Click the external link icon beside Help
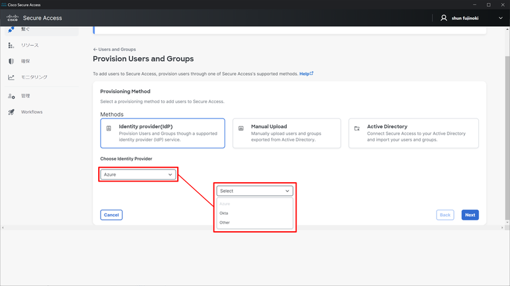The width and height of the screenshot is (510, 286). coord(312,73)
